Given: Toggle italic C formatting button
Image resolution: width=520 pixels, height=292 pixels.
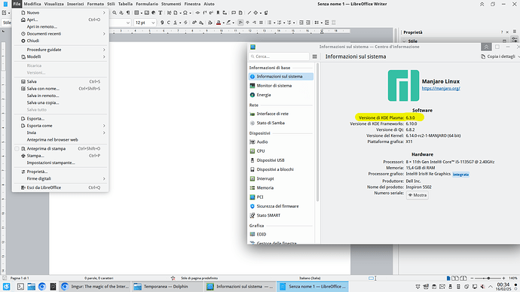Looking at the screenshot, I should pyautogui.click(x=169, y=23).
